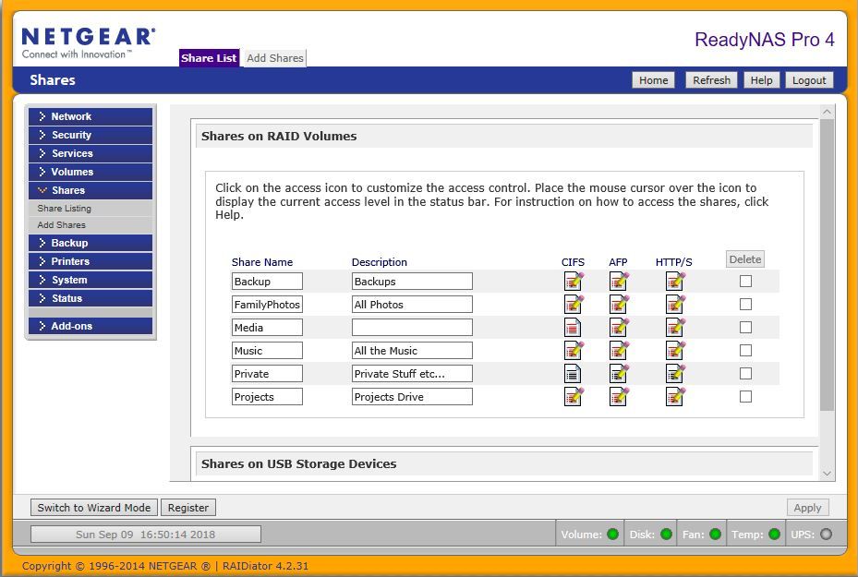
Task: Open CIFS access icon for Private share
Action: click(x=574, y=373)
